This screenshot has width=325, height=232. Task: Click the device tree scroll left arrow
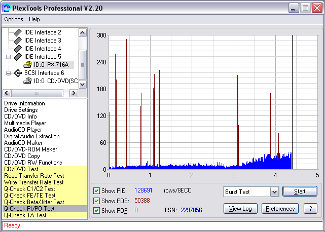point(7,93)
